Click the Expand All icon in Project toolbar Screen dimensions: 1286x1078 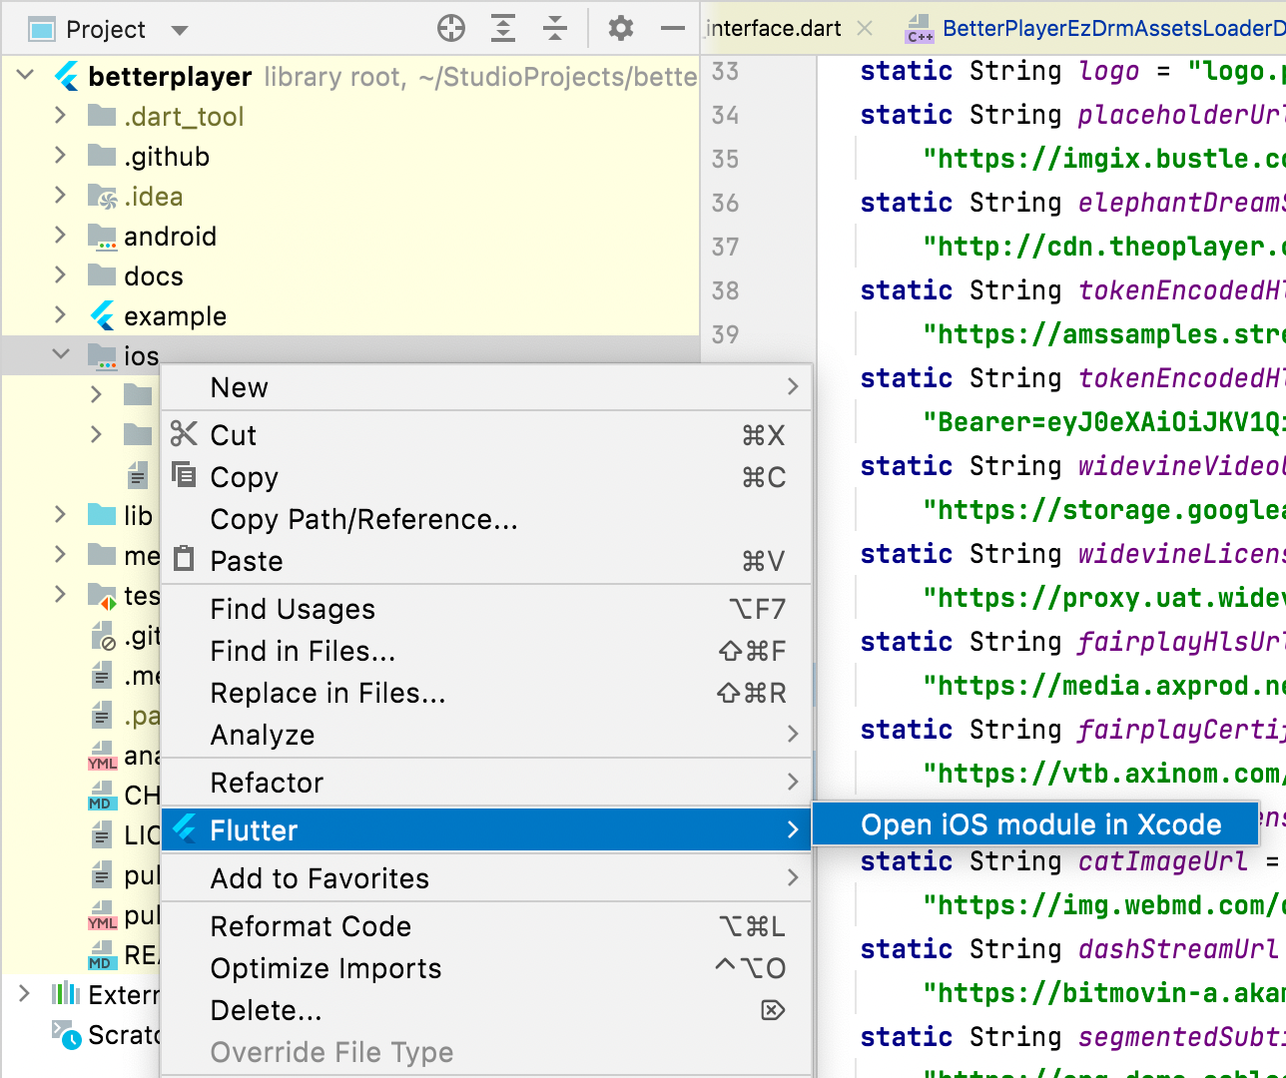coord(503,28)
